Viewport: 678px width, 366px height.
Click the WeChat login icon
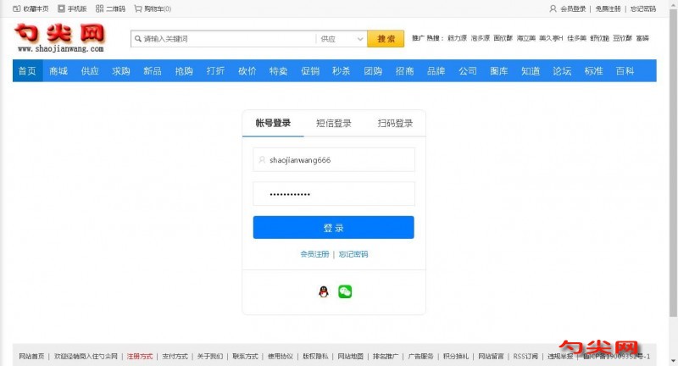(345, 291)
